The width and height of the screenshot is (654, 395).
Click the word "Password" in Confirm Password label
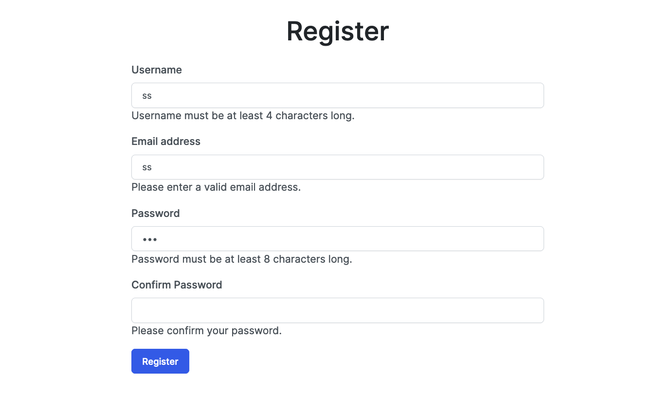pos(198,285)
